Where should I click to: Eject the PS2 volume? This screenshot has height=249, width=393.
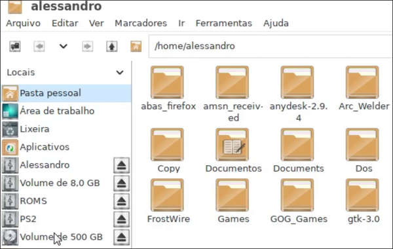122,220
